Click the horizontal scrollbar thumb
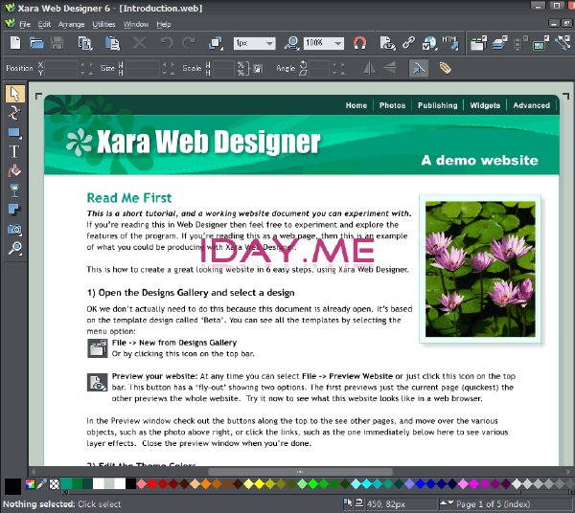575x513 pixels. click(300, 472)
